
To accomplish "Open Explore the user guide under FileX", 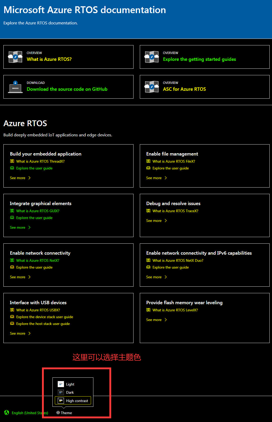I will pyautogui.click(x=170, y=168).
